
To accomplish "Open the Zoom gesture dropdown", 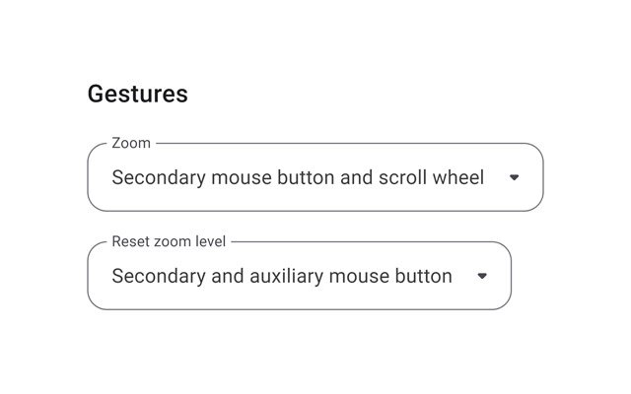I will pyautogui.click(x=315, y=178).
